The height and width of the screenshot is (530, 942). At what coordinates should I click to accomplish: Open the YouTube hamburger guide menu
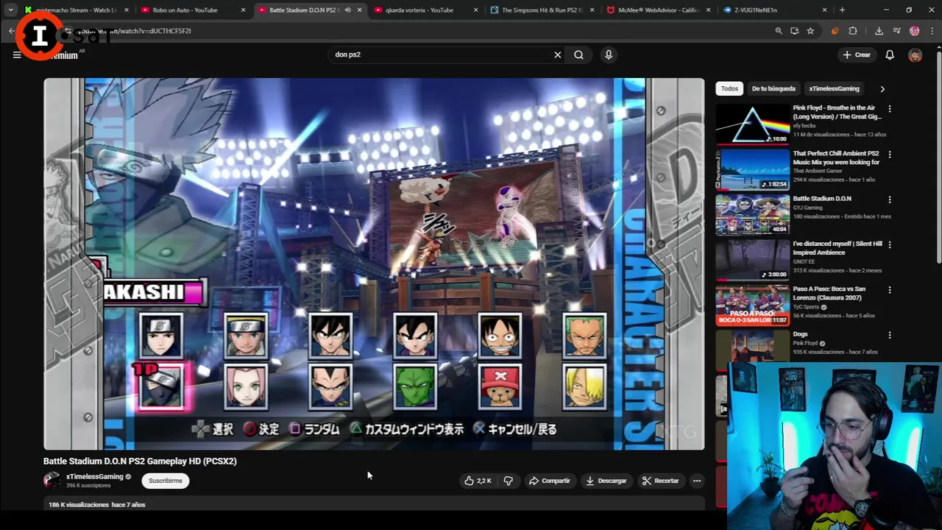coord(17,54)
